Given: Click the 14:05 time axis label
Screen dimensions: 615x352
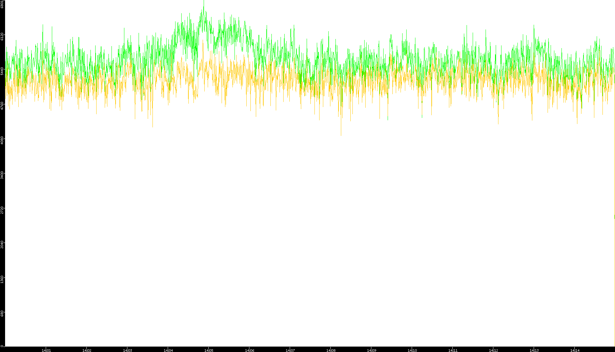Looking at the screenshot, I should (x=209, y=350).
